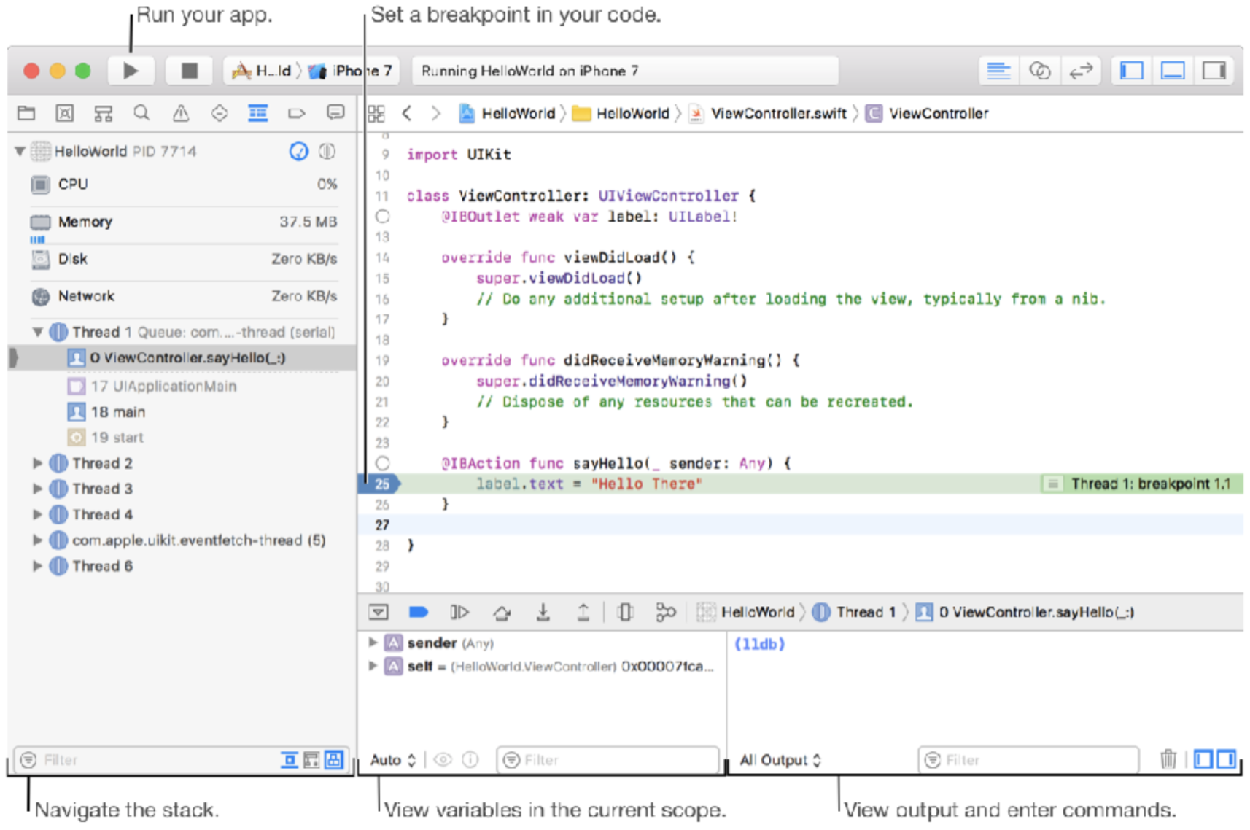Choose the iPhone 7 run destination
Viewport: 1250px width, 830px height.
pyautogui.click(x=351, y=71)
